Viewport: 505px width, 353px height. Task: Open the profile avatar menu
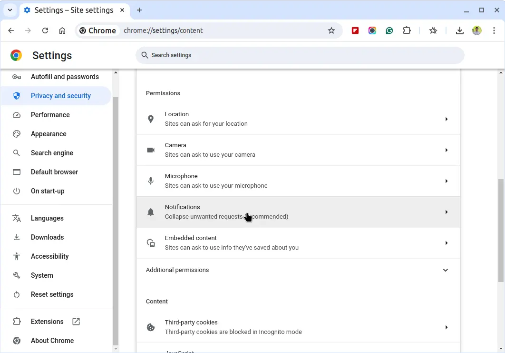[x=476, y=30]
